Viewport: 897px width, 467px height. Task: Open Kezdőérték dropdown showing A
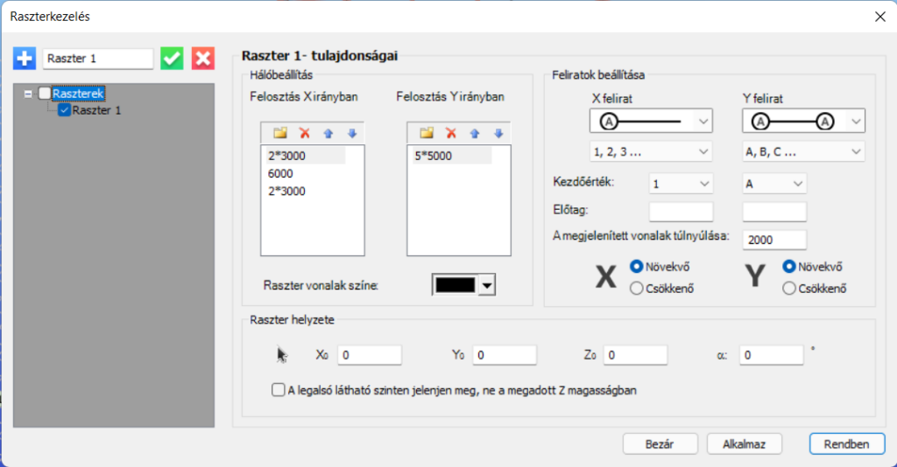coord(774,184)
